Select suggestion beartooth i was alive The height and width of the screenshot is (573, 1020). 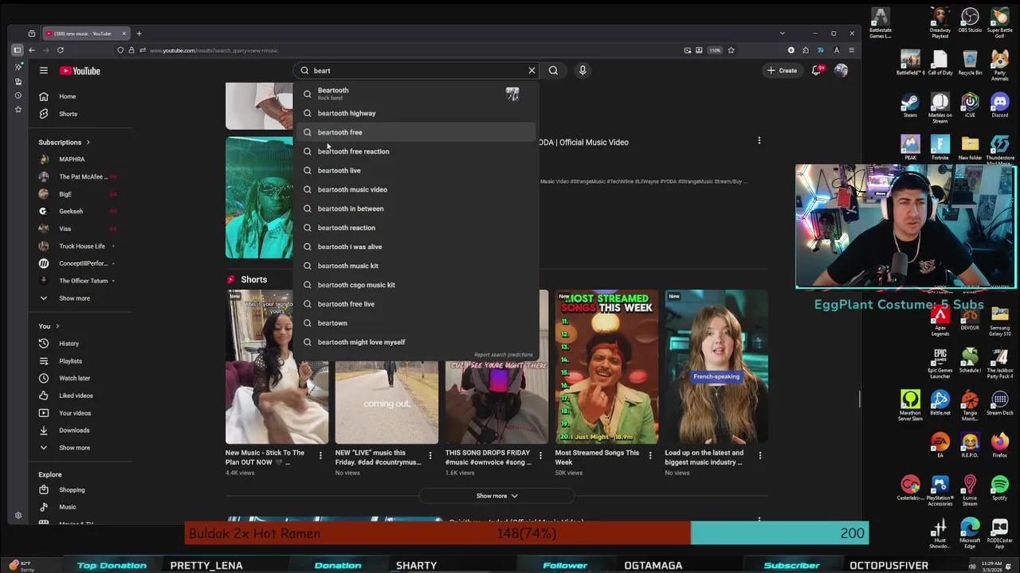tap(416, 247)
